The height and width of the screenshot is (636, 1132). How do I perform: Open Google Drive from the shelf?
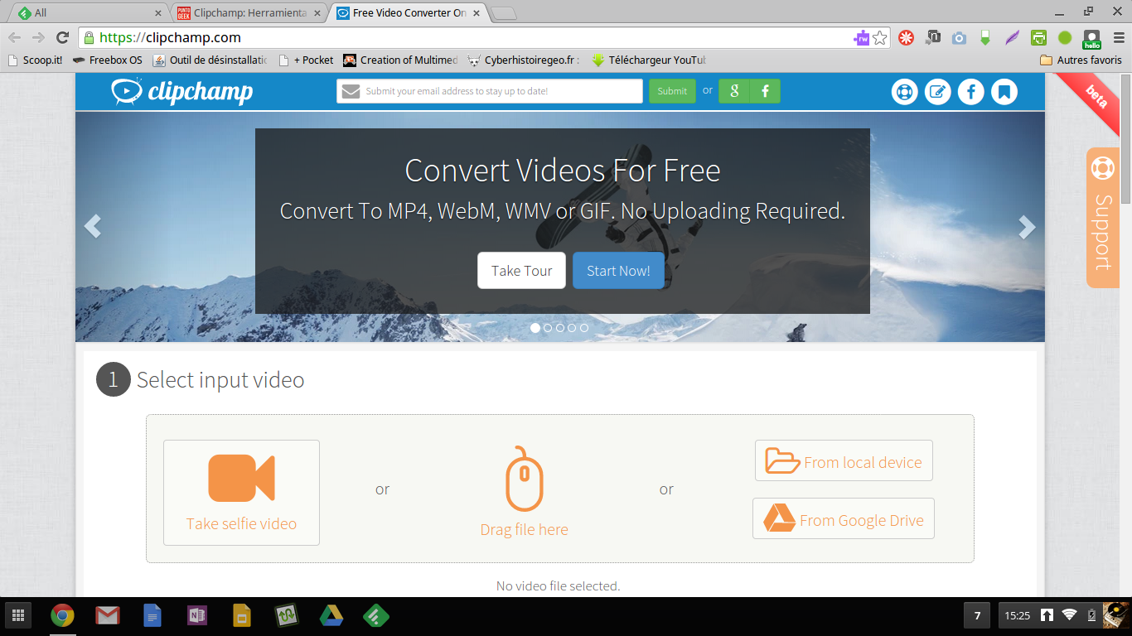pyautogui.click(x=331, y=615)
